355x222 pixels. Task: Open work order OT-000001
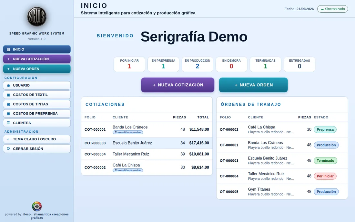(282, 145)
